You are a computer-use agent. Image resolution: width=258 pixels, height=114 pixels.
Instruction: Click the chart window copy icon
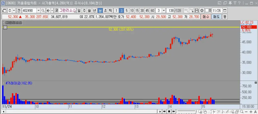coord(237,112)
